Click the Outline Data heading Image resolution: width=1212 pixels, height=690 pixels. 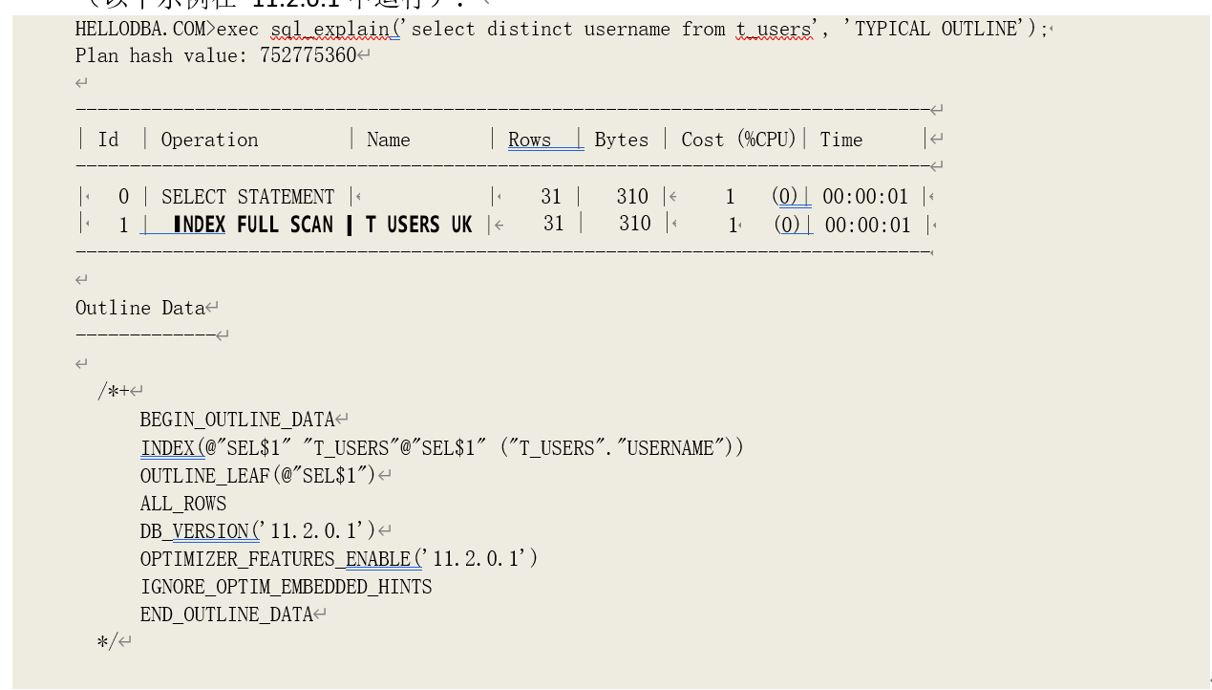point(139,309)
